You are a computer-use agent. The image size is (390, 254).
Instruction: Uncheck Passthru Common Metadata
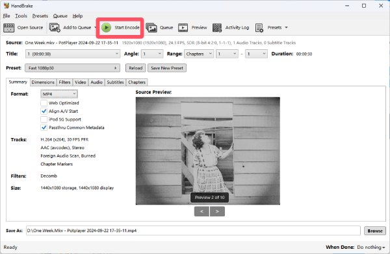[44, 128]
